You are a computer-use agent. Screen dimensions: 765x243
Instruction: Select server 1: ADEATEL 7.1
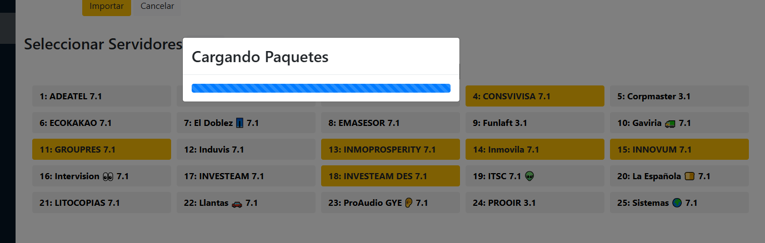click(x=101, y=96)
